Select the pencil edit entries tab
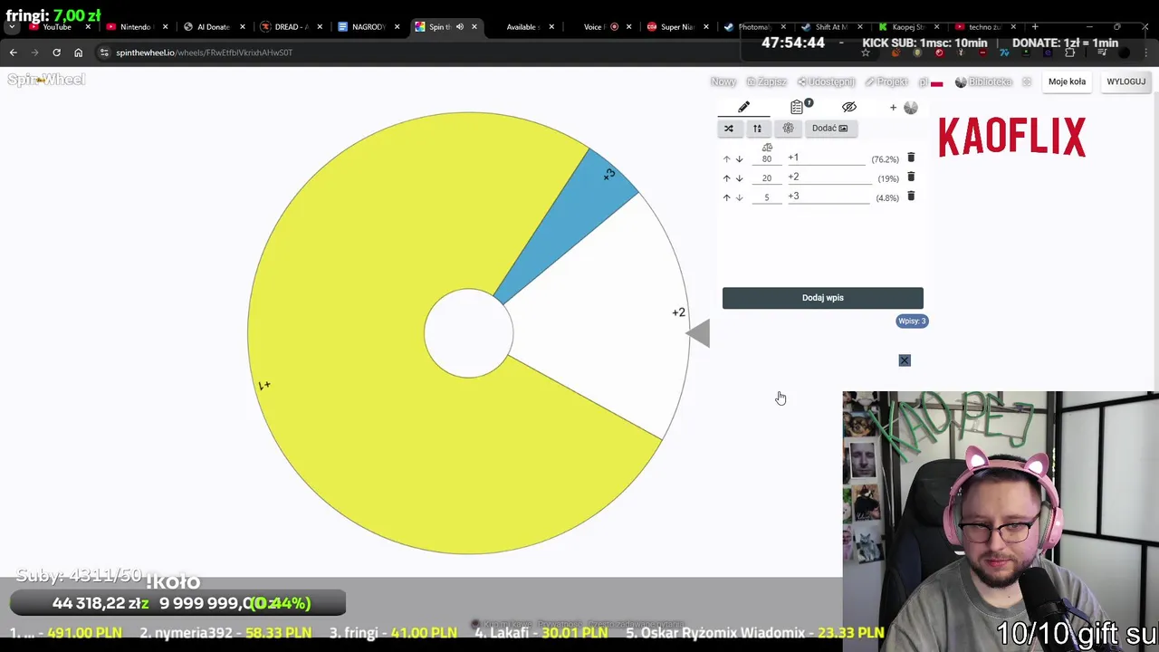Viewport: 1159px width, 652px height. tap(743, 107)
